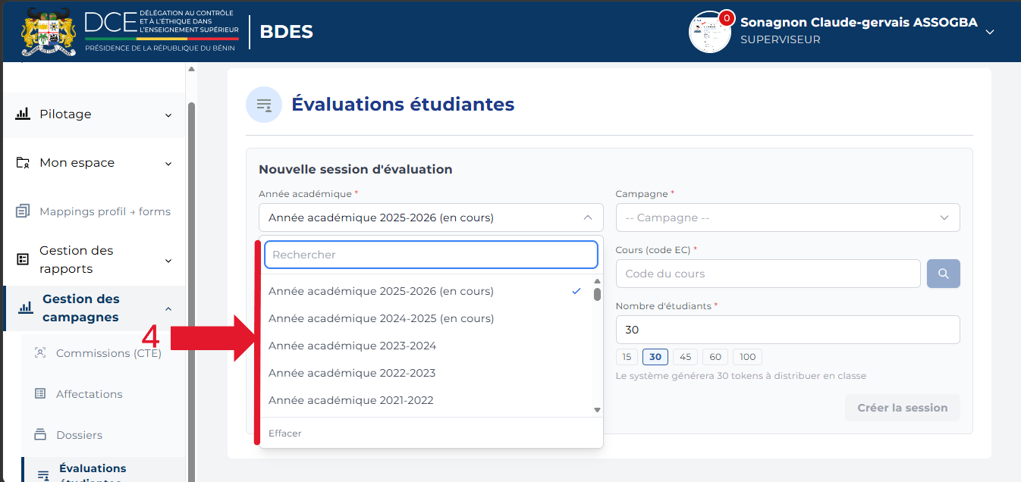
Task: Select the 100 students preset
Action: coord(747,357)
